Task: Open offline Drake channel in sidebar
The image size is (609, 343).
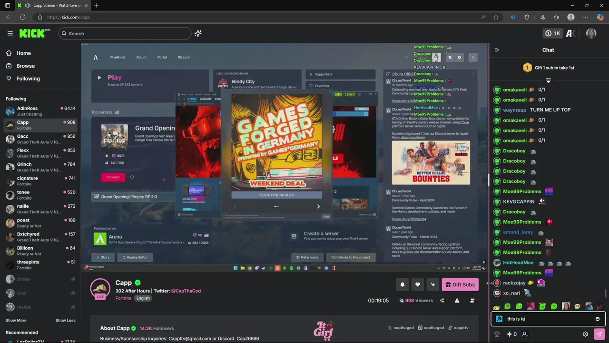Action: click(40, 279)
